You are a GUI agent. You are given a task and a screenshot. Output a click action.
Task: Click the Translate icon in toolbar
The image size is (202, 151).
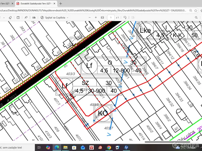(x=34, y=18)
